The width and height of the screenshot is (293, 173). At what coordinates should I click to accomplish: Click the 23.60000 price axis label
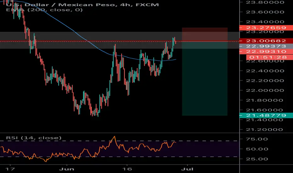(265, 12)
